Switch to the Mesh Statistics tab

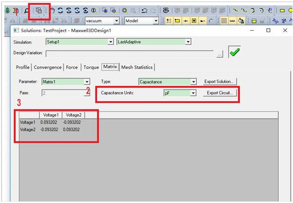137,67
